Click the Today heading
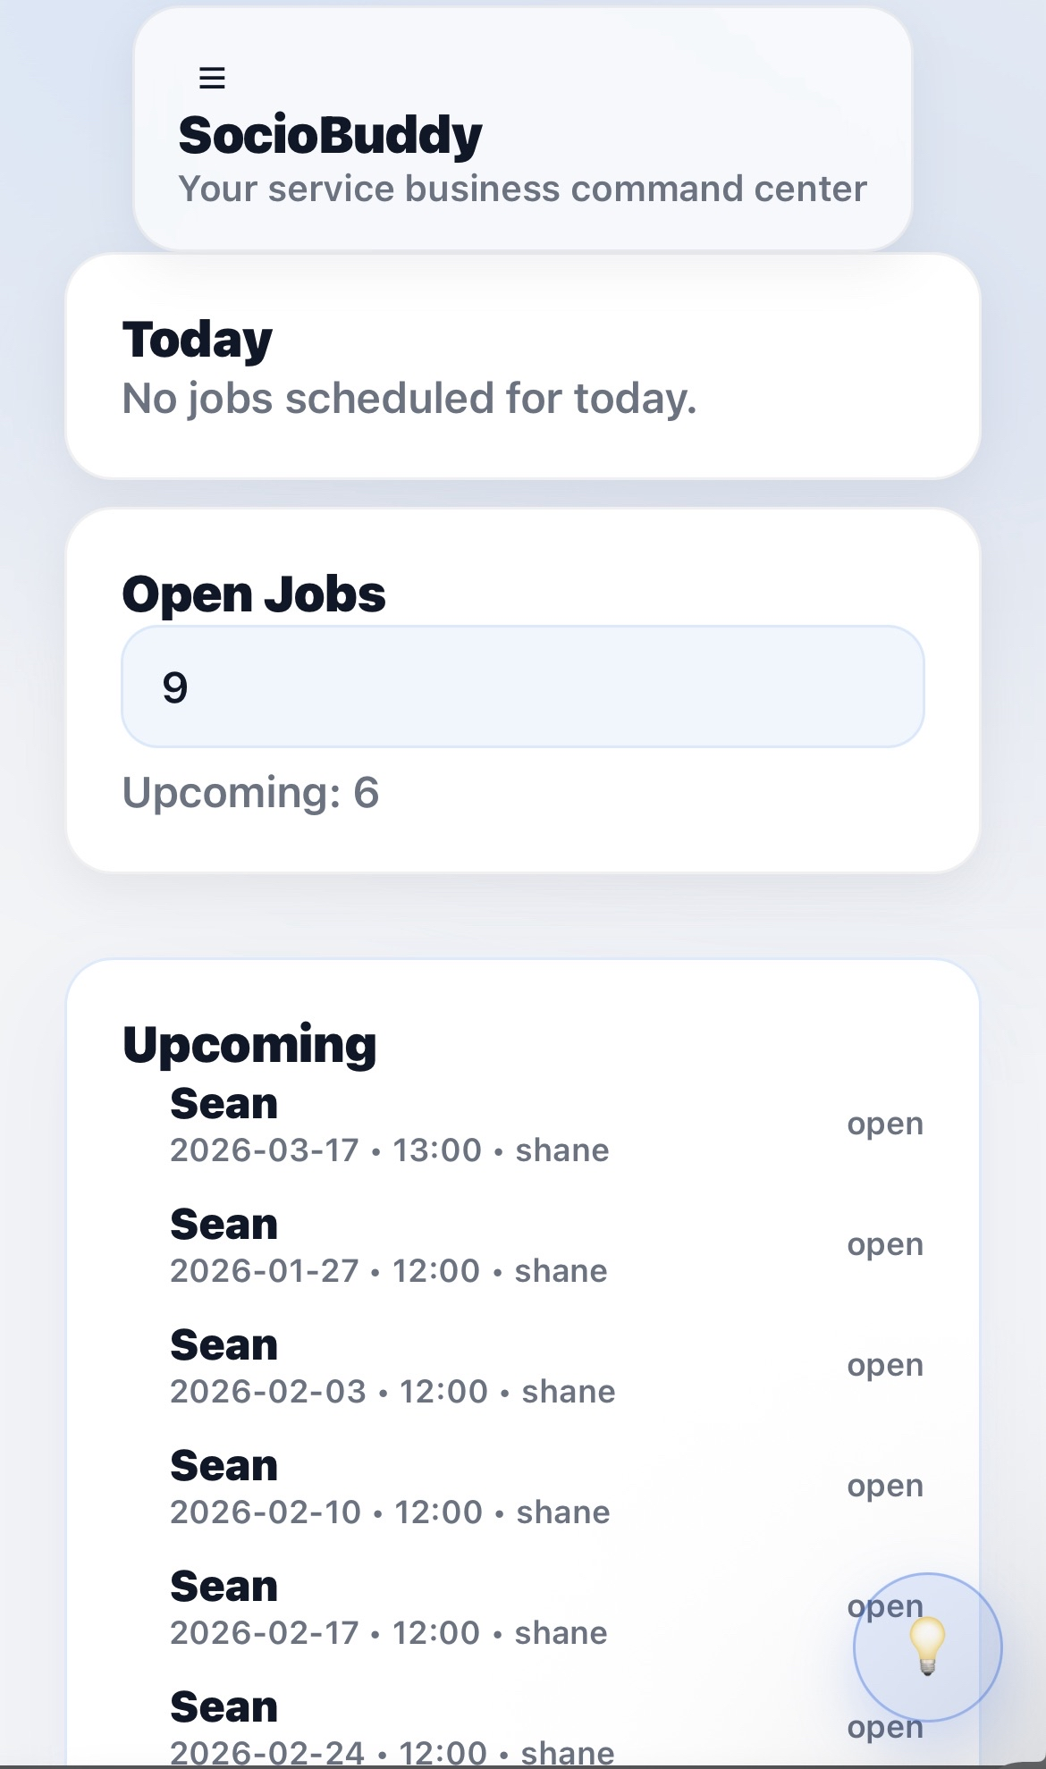The height and width of the screenshot is (1769, 1046). (197, 338)
